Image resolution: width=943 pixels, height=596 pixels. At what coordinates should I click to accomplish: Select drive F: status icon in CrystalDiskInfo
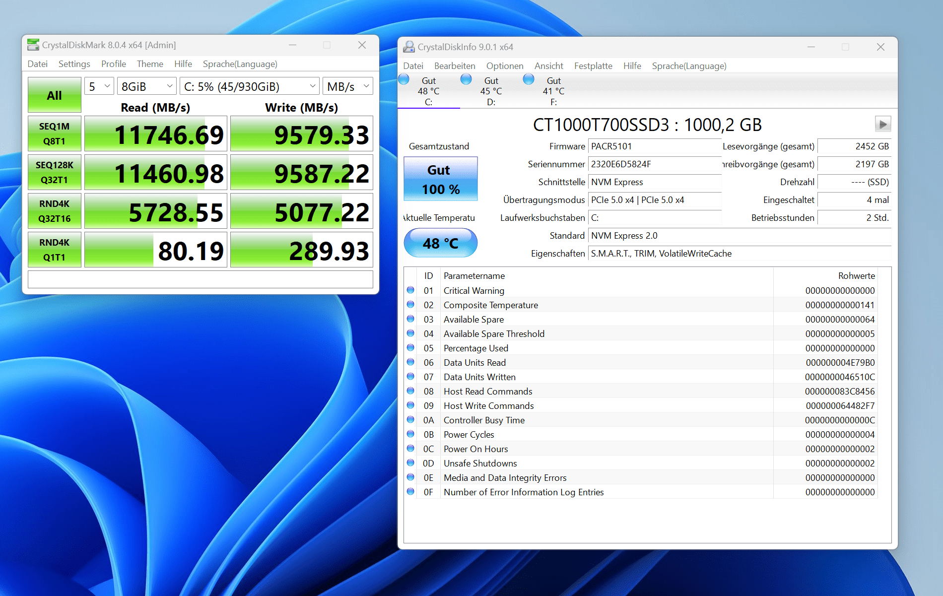pos(529,79)
